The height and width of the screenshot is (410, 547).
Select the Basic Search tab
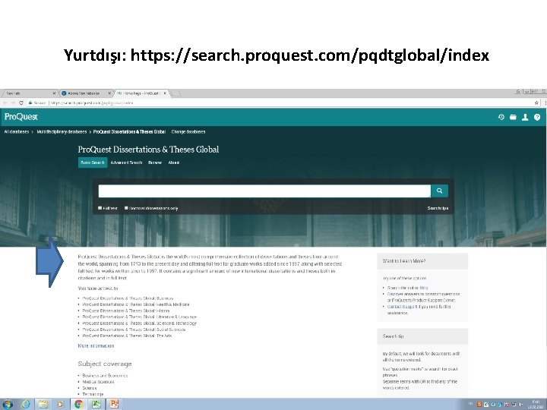[93, 162]
